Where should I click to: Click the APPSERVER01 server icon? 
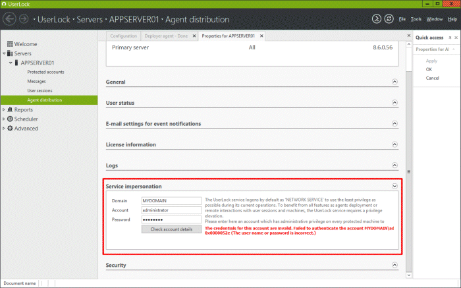pos(16,63)
